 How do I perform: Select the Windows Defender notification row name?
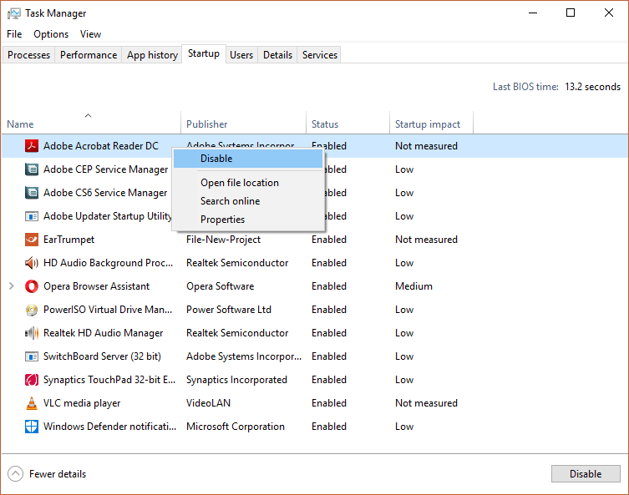[109, 427]
